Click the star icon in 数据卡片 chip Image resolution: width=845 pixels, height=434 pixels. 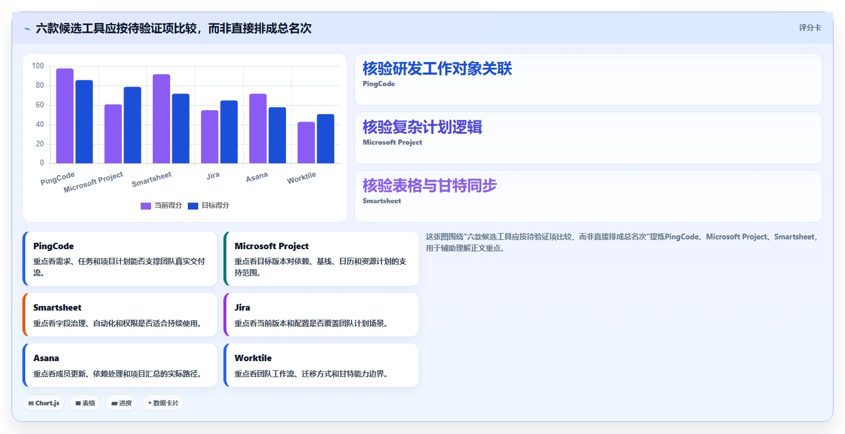click(149, 403)
